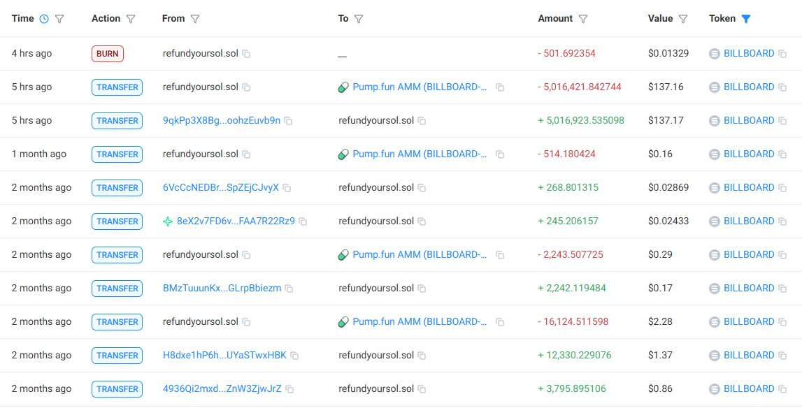Open sender 8eX2v7FD6v...FAA7R22Rz9 account
This screenshot has height=408, width=802.
coord(236,221)
